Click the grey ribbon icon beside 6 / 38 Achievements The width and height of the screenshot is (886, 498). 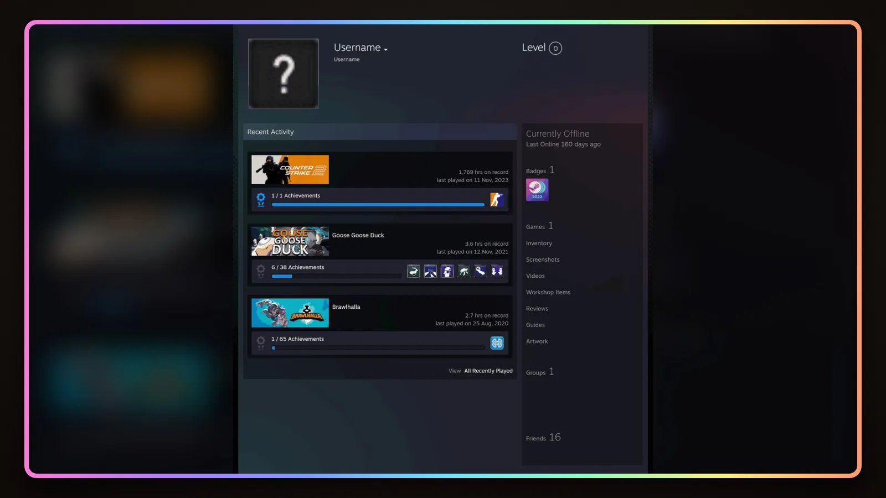point(261,271)
